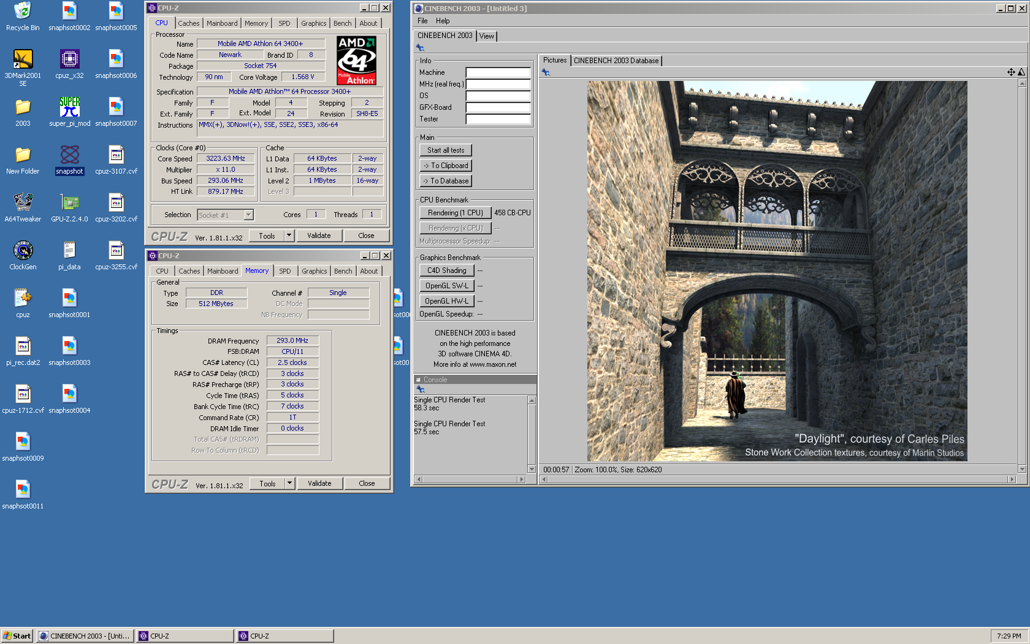This screenshot has height=644, width=1030.
Task: Open the Bench tab in top CPU-Z window
Action: [x=343, y=23]
